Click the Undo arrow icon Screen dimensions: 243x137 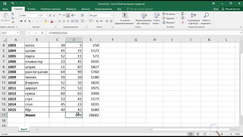tap(13, 3)
